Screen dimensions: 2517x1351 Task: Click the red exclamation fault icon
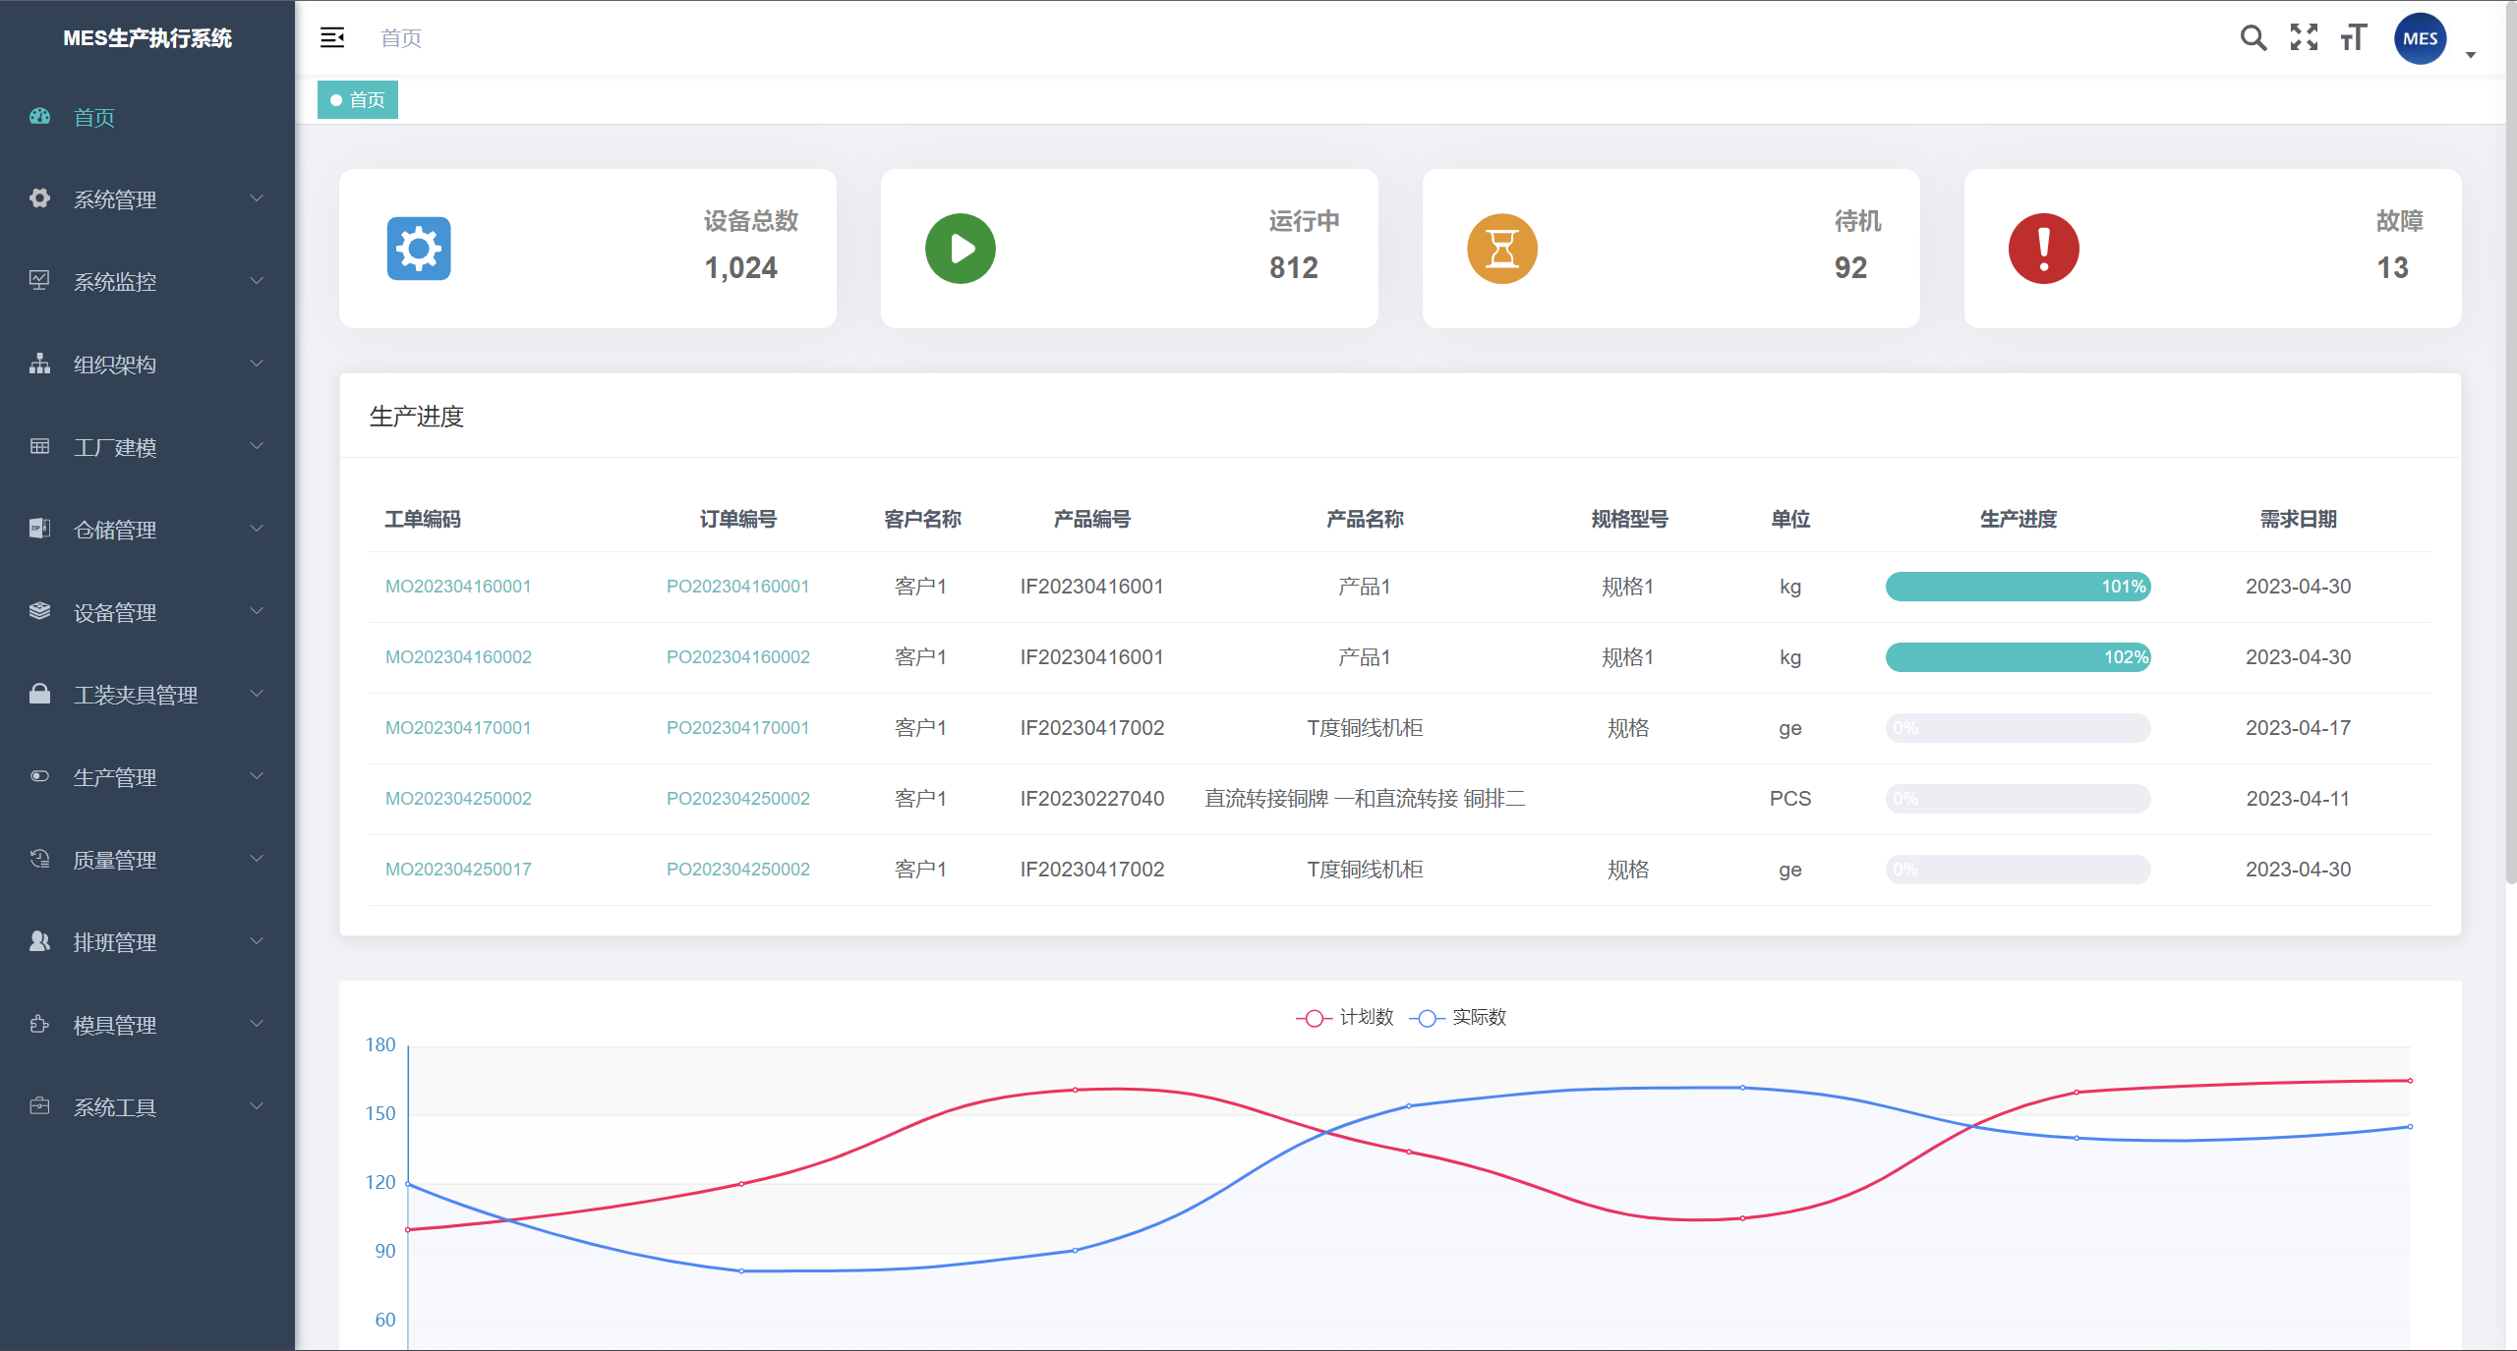(x=2044, y=249)
